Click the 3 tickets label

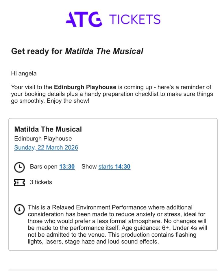[41, 182]
